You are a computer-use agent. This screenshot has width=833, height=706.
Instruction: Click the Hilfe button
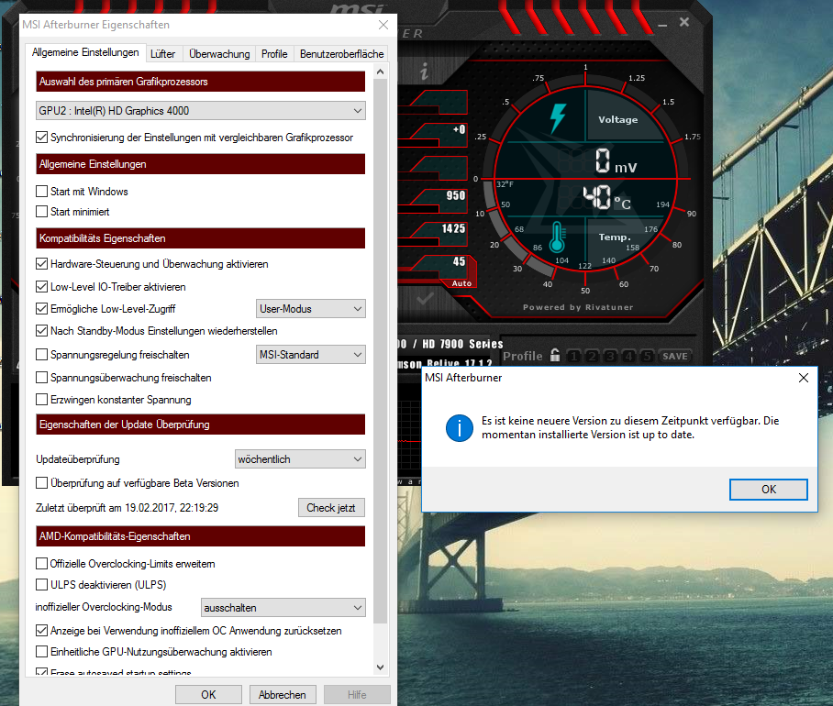[357, 695]
